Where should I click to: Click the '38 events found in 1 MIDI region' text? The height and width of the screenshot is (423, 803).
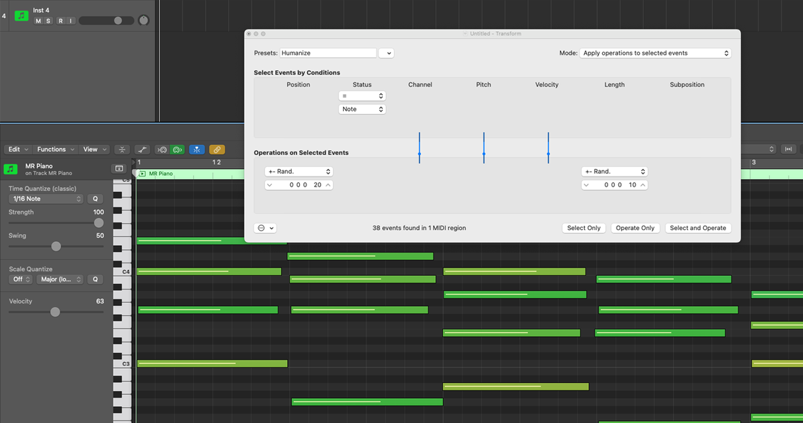pos(419,228)
